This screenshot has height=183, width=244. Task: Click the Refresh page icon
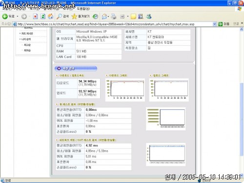[x=43, y=16]
